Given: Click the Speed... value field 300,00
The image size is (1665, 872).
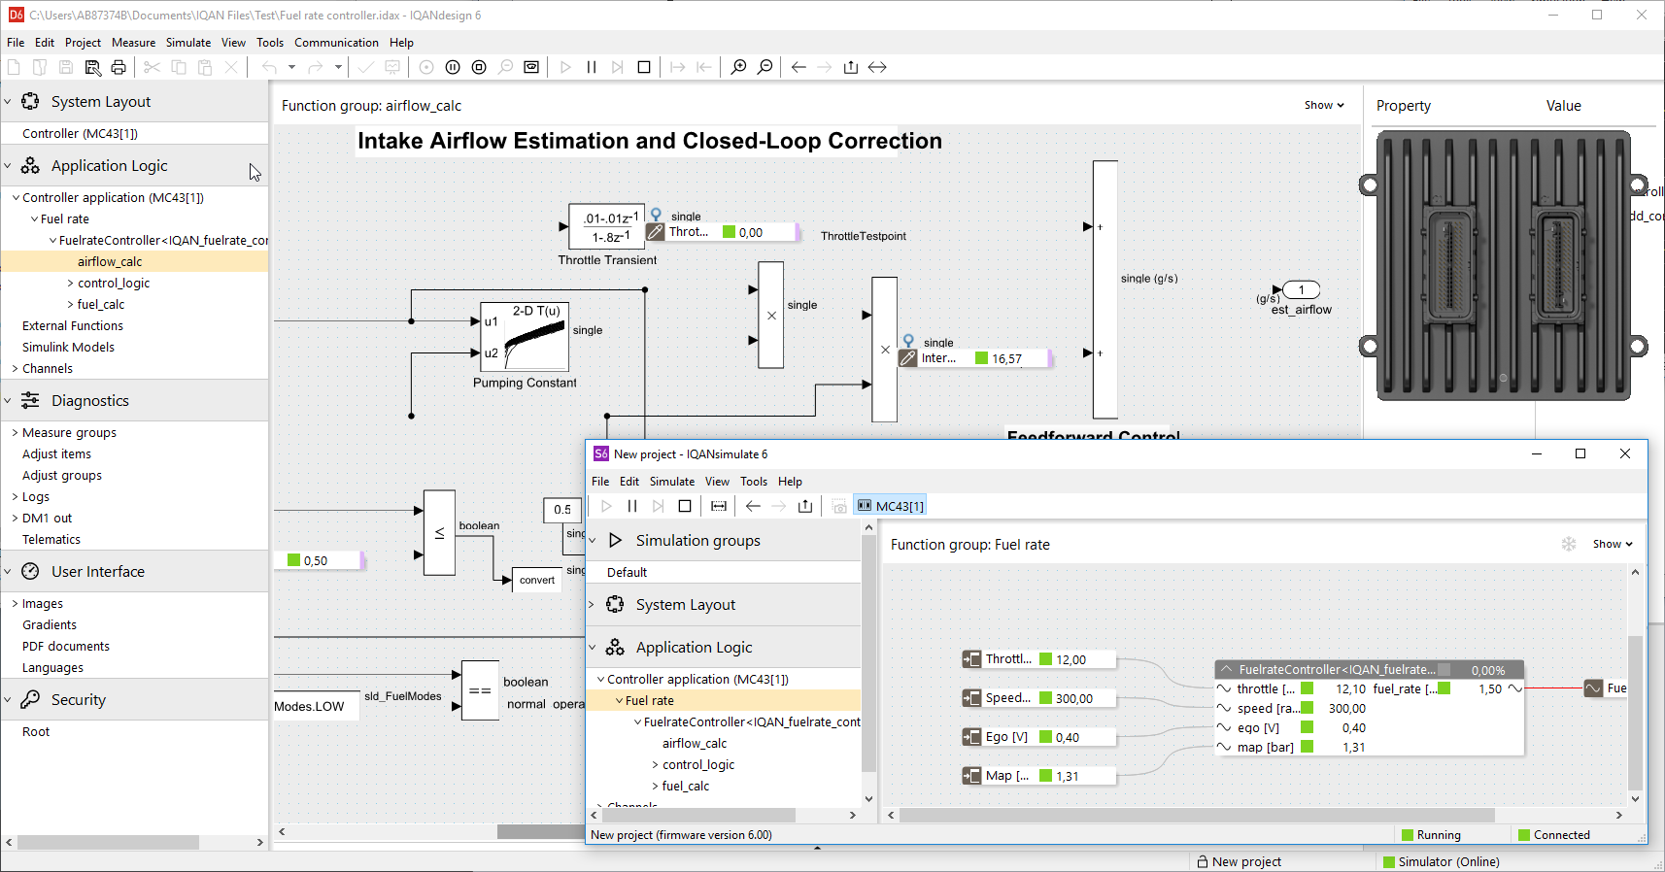Looking at the screenshot, I should 1076,698.
